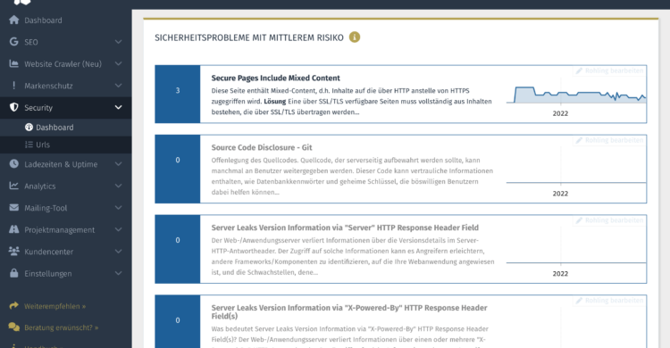
Task: Expand the SEO menu chevron
Action: 118,42
